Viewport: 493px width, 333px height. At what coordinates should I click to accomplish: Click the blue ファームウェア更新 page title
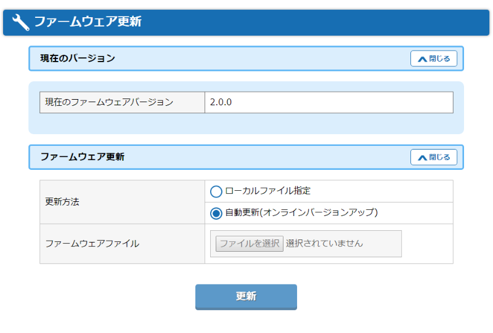88,22
